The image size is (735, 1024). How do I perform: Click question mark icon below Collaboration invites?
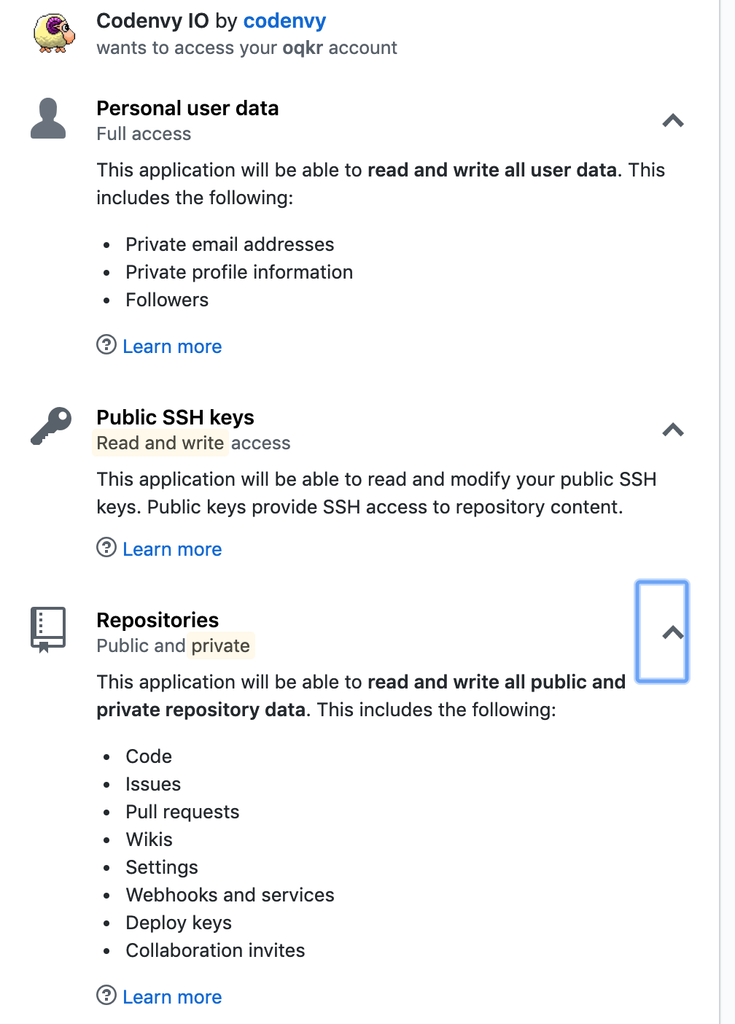pyautogui.click(x=106, y=995)
